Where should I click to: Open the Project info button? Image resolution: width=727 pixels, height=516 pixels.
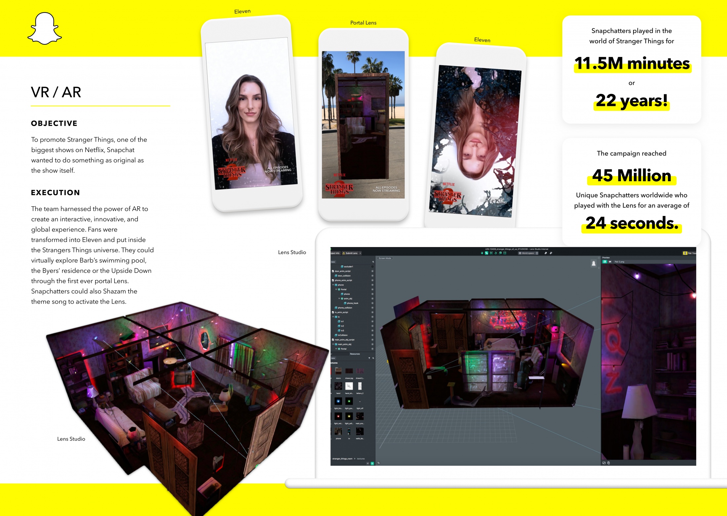(x=335, y=253)
